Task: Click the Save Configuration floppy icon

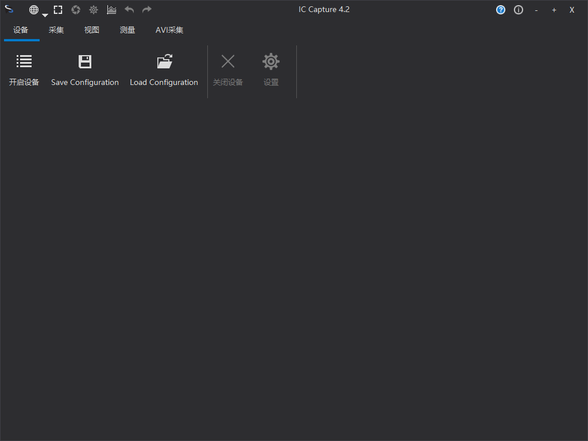Action: point(85,61)
